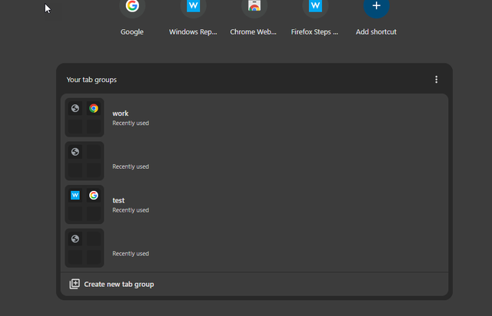The height and width of the screenshot is (316, 492).
Task: Open the Windows Rep... shortcut icon
Action: (x=193, y=5)
